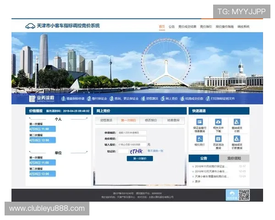Click the online service icon in footer
Viewport: 275px width, 220px height.
(232, 195)
